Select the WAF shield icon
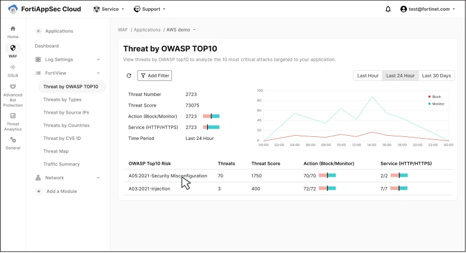This screenshot has width=466, height=253. (12, 48)
